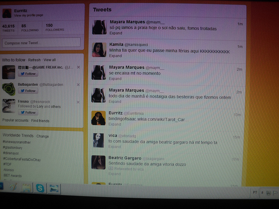Click the PT language indicator
The image size is (279, 209).
coord(255,192)
